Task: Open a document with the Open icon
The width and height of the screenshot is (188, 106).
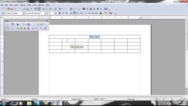Action: 8,9
